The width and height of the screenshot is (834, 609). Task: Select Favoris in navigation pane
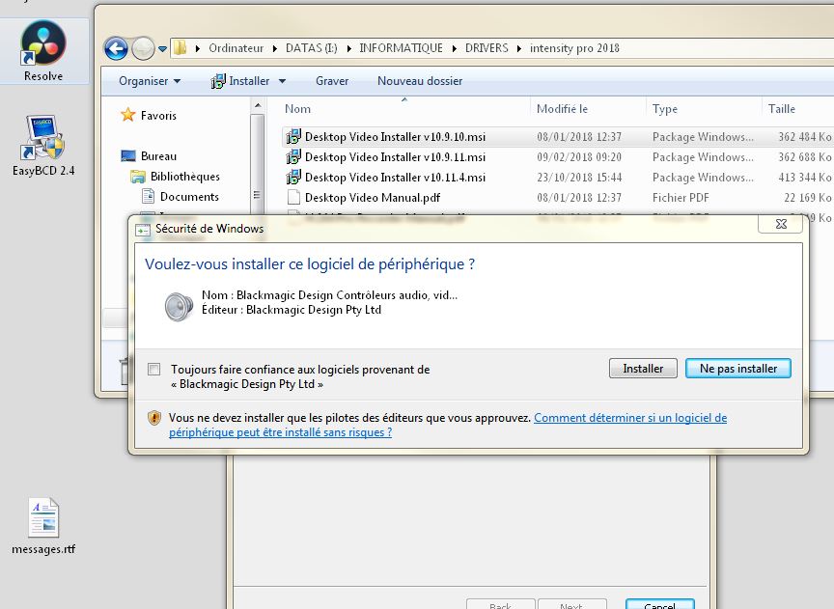[158, 116]
